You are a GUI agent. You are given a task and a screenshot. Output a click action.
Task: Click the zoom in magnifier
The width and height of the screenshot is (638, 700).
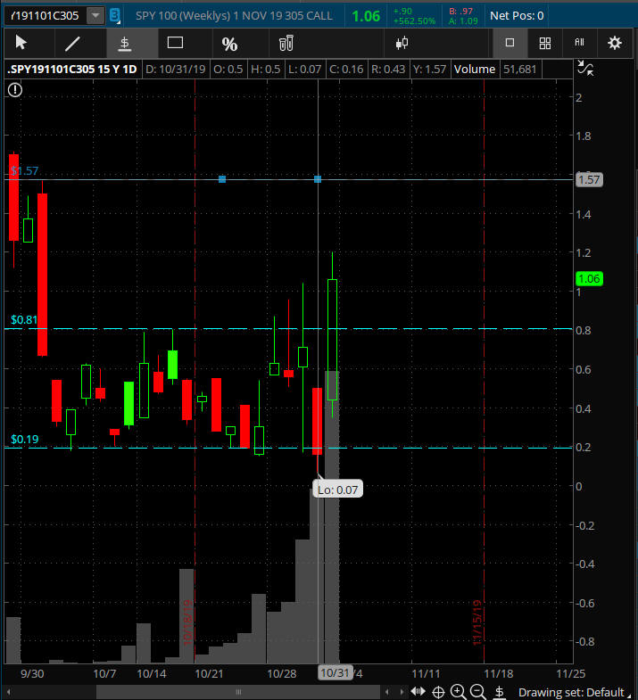458,692
